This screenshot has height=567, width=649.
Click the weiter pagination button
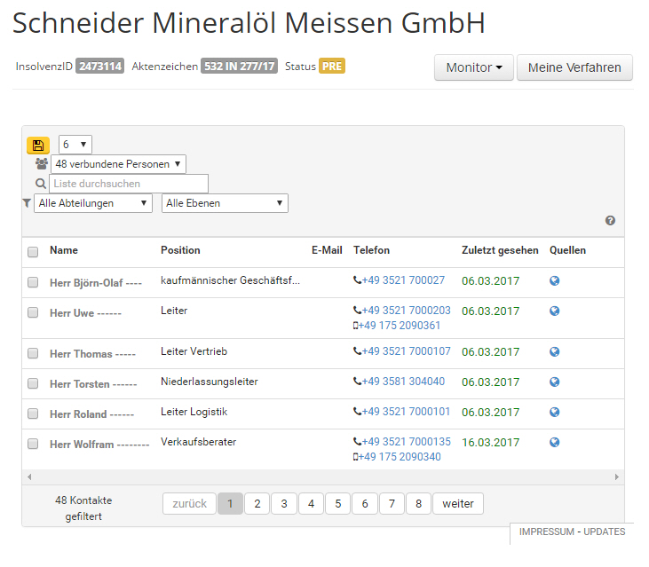458,504
